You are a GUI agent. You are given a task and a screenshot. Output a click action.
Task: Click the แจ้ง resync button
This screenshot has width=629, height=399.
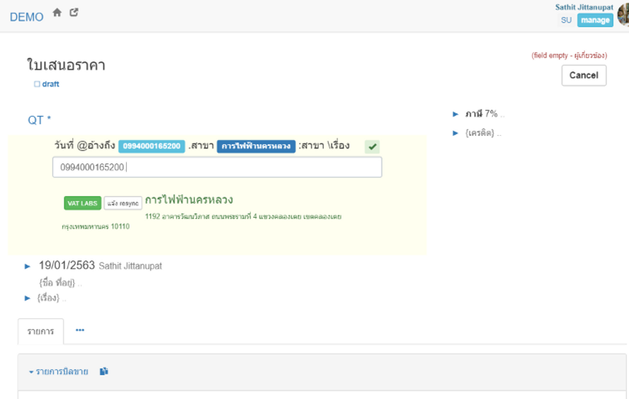pos(123,203)
